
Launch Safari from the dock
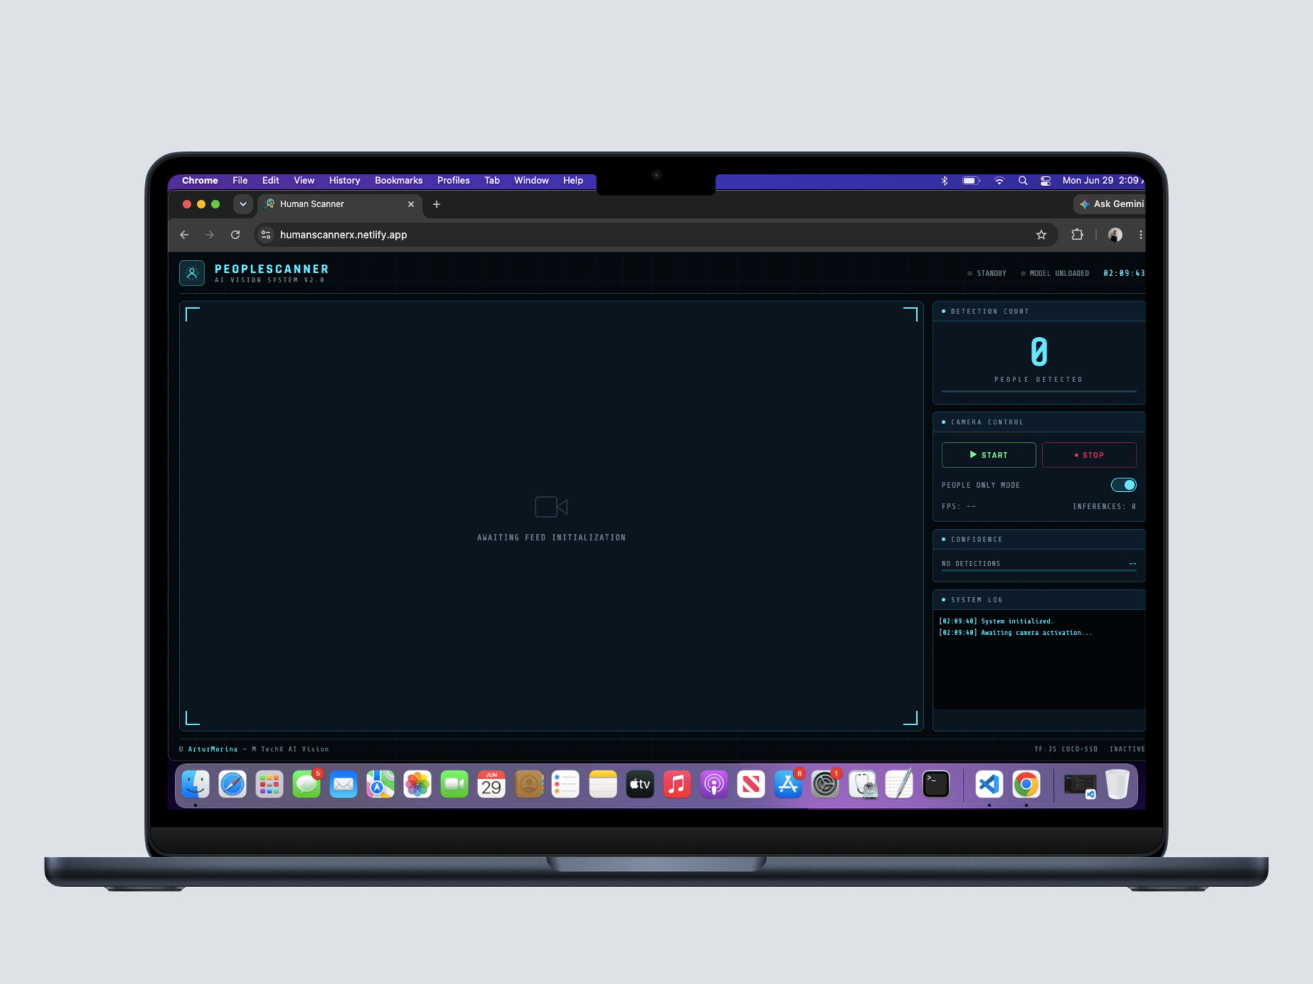[233, 784]
